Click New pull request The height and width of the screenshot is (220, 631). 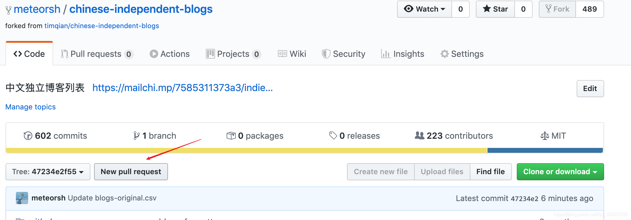131,172
